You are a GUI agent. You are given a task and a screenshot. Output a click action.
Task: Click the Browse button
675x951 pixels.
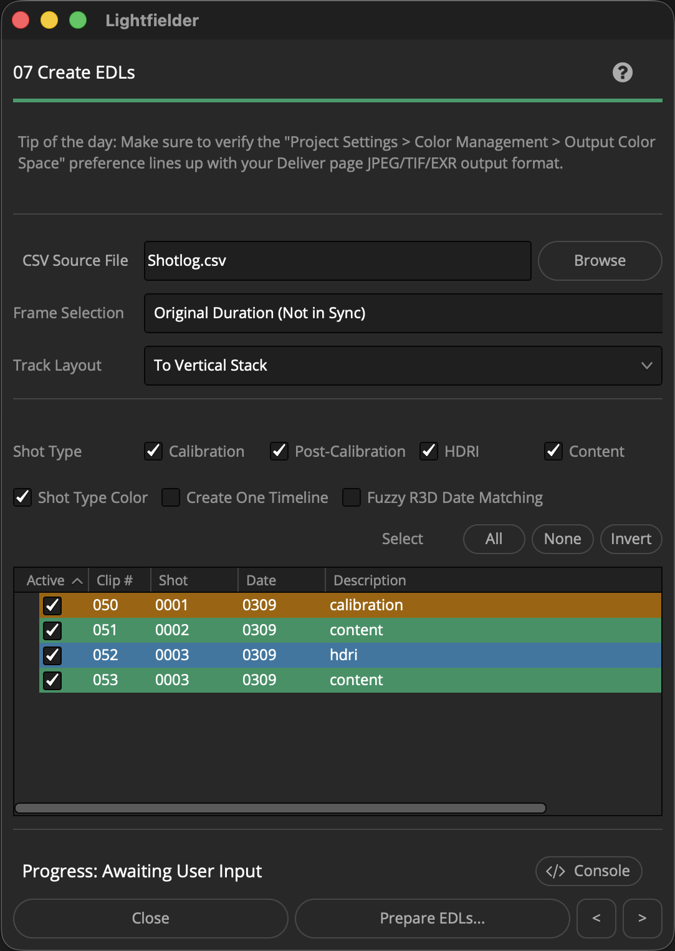coord(600,261)
